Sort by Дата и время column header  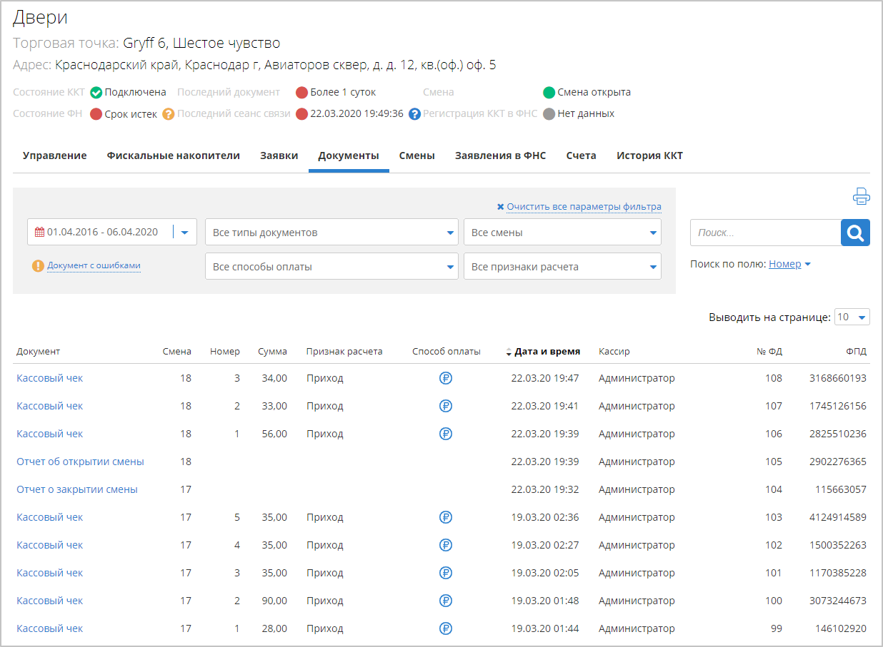point(547,352)
